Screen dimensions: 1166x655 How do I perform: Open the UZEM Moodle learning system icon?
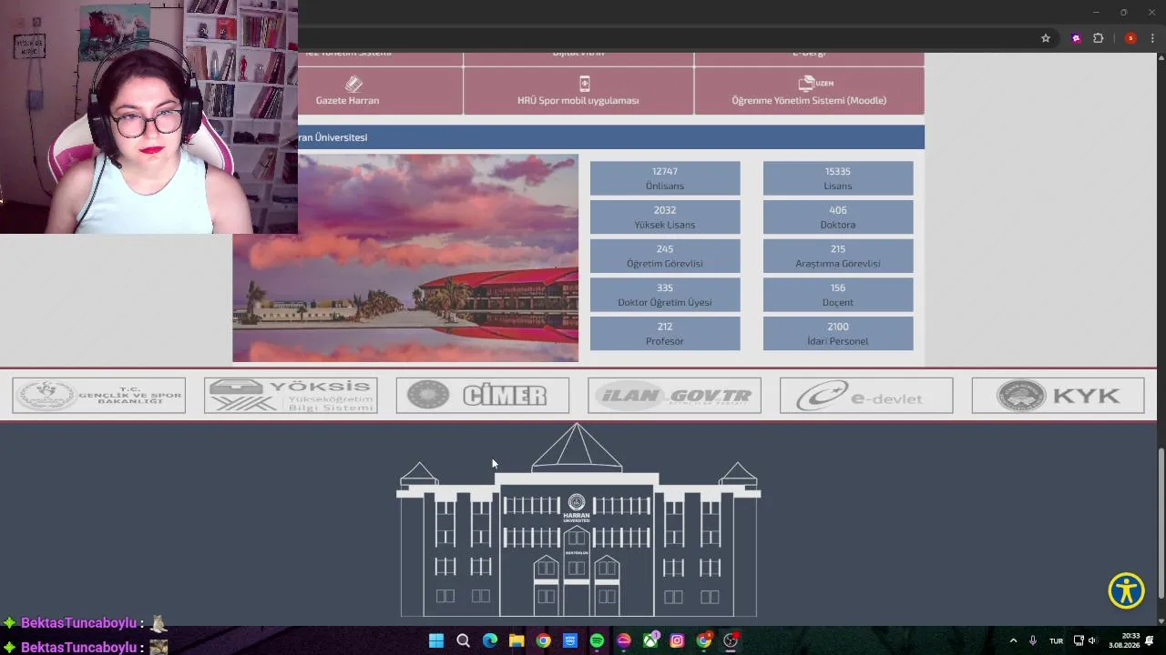click(815, 84)
